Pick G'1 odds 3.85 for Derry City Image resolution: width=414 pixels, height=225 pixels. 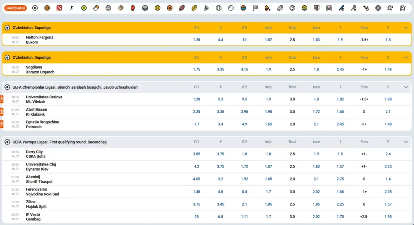pos(196,154)
